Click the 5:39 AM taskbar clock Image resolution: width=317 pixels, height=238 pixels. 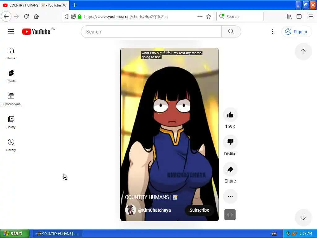306,233
